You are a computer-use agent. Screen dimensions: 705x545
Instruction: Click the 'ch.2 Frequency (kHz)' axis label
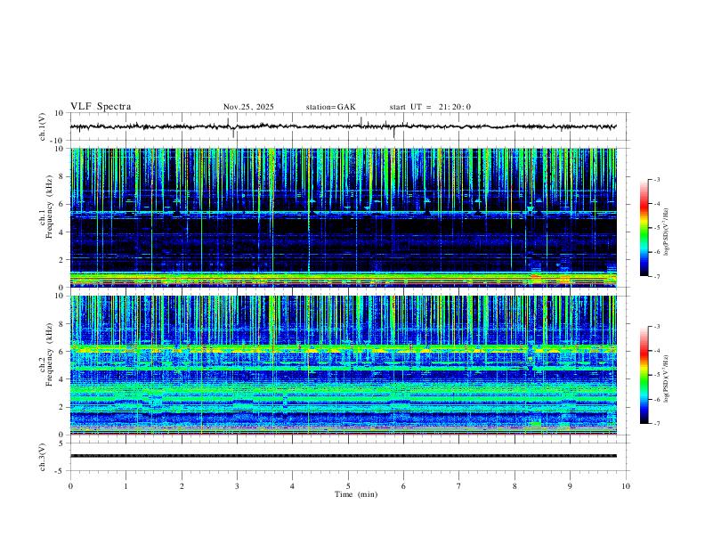[x=45, y=354]
